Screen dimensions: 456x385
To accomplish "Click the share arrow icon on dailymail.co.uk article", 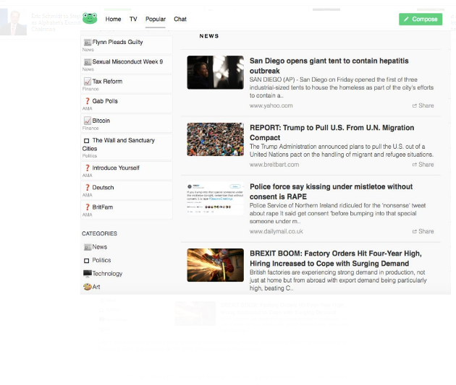I will [x=415, y=232].
